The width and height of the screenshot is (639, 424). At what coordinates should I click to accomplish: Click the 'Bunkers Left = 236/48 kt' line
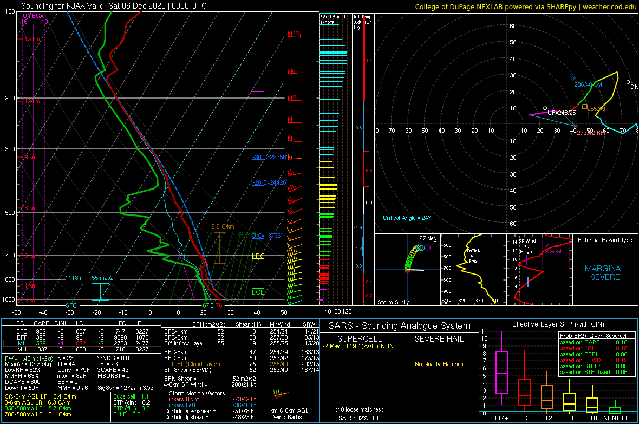[210, 405]
